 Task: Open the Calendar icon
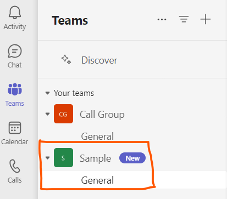pos(15,128)
